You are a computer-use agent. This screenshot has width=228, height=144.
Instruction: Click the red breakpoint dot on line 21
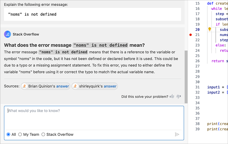coord(191,35)
